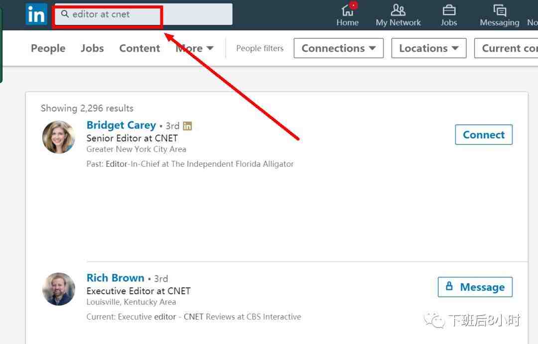Click 'Executive Editor at CNET' headline

(x=138, y=291)
